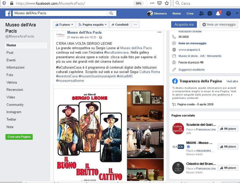Like Scuderie del Quirinale page
The height and width of the screenshot is (183, 240).
228,129
